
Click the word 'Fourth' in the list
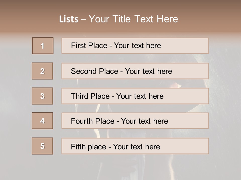point(82,121)
